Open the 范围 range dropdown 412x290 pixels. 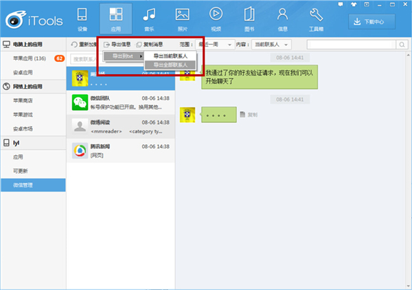(x=215, y=45)
